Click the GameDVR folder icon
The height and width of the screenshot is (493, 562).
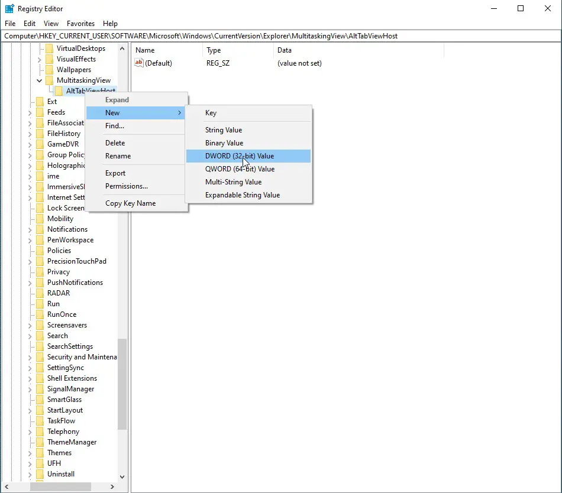[x=40, y=144]
